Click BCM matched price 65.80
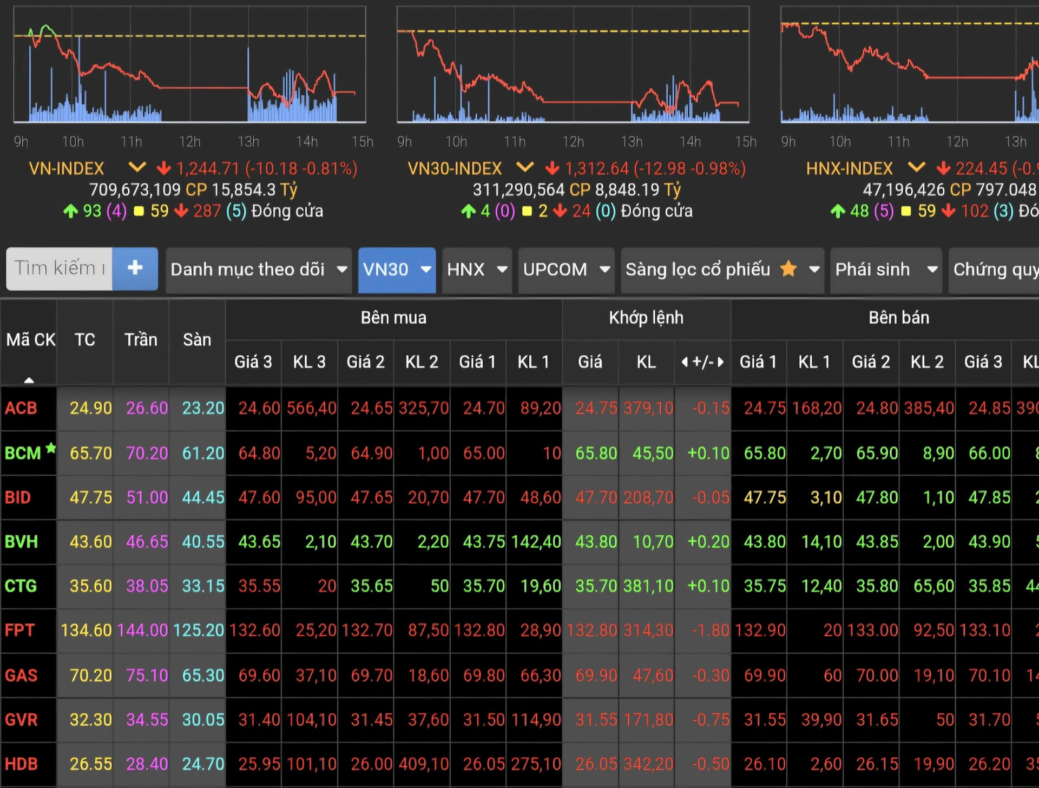The height and width of the screenshot is (788, 1039). pos(596,453)
